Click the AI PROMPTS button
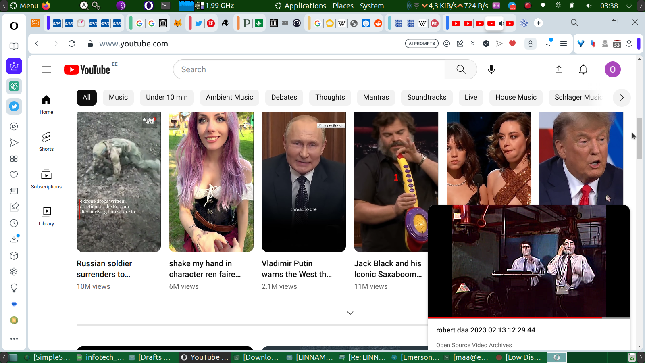This screenshot has height=363, width=645. (x=422, y=44)
